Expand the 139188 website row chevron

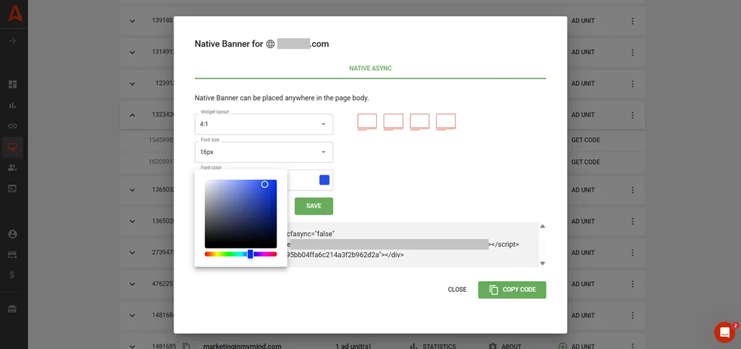click(x=132, y=21)
